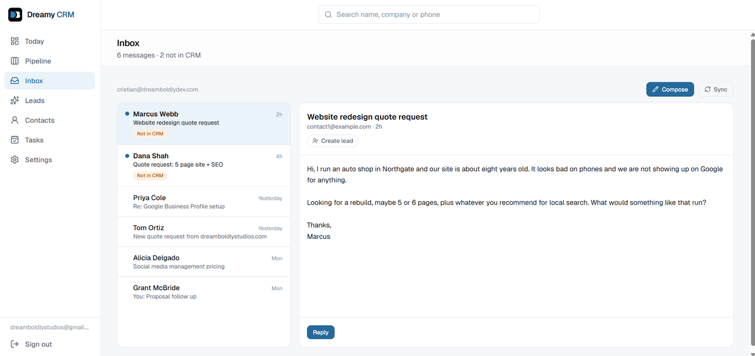Open Alicia Delgado's pricing message
Viewport: 755px width, 356px height.
point(204,262)
